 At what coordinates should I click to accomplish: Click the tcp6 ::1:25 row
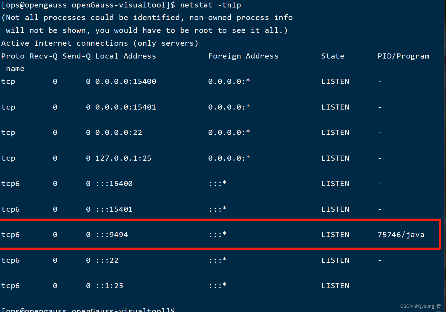(109, 285)
